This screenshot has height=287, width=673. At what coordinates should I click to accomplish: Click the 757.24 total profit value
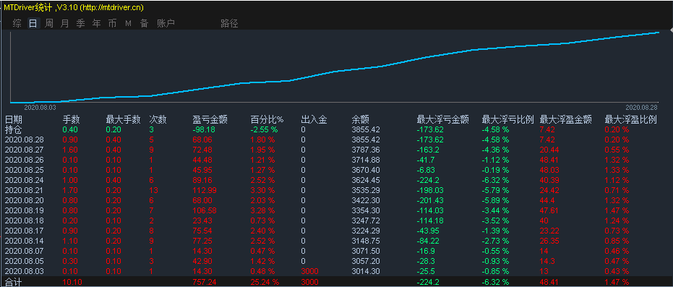pos(205,282)
